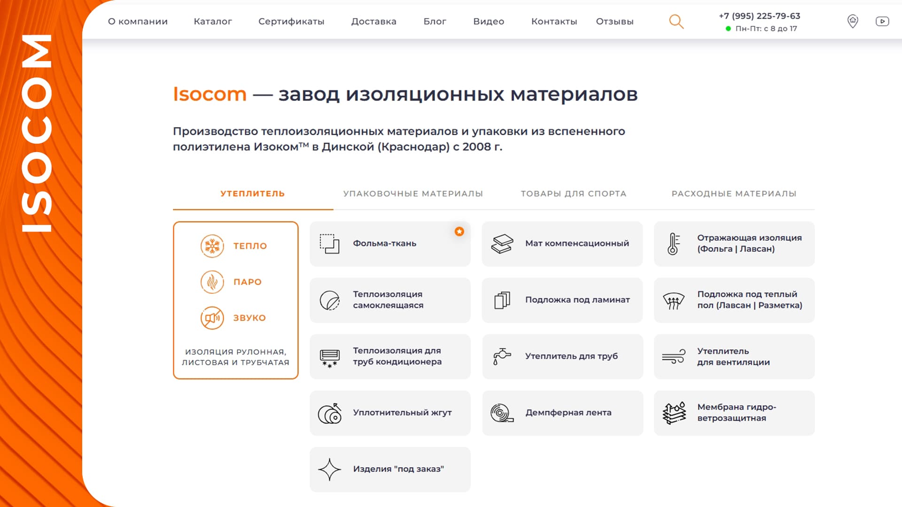
Task: Switch to УПАКОВОЧНЫЕ МАТЕРИАЛЫ tab
Action: tap(413, 194)
